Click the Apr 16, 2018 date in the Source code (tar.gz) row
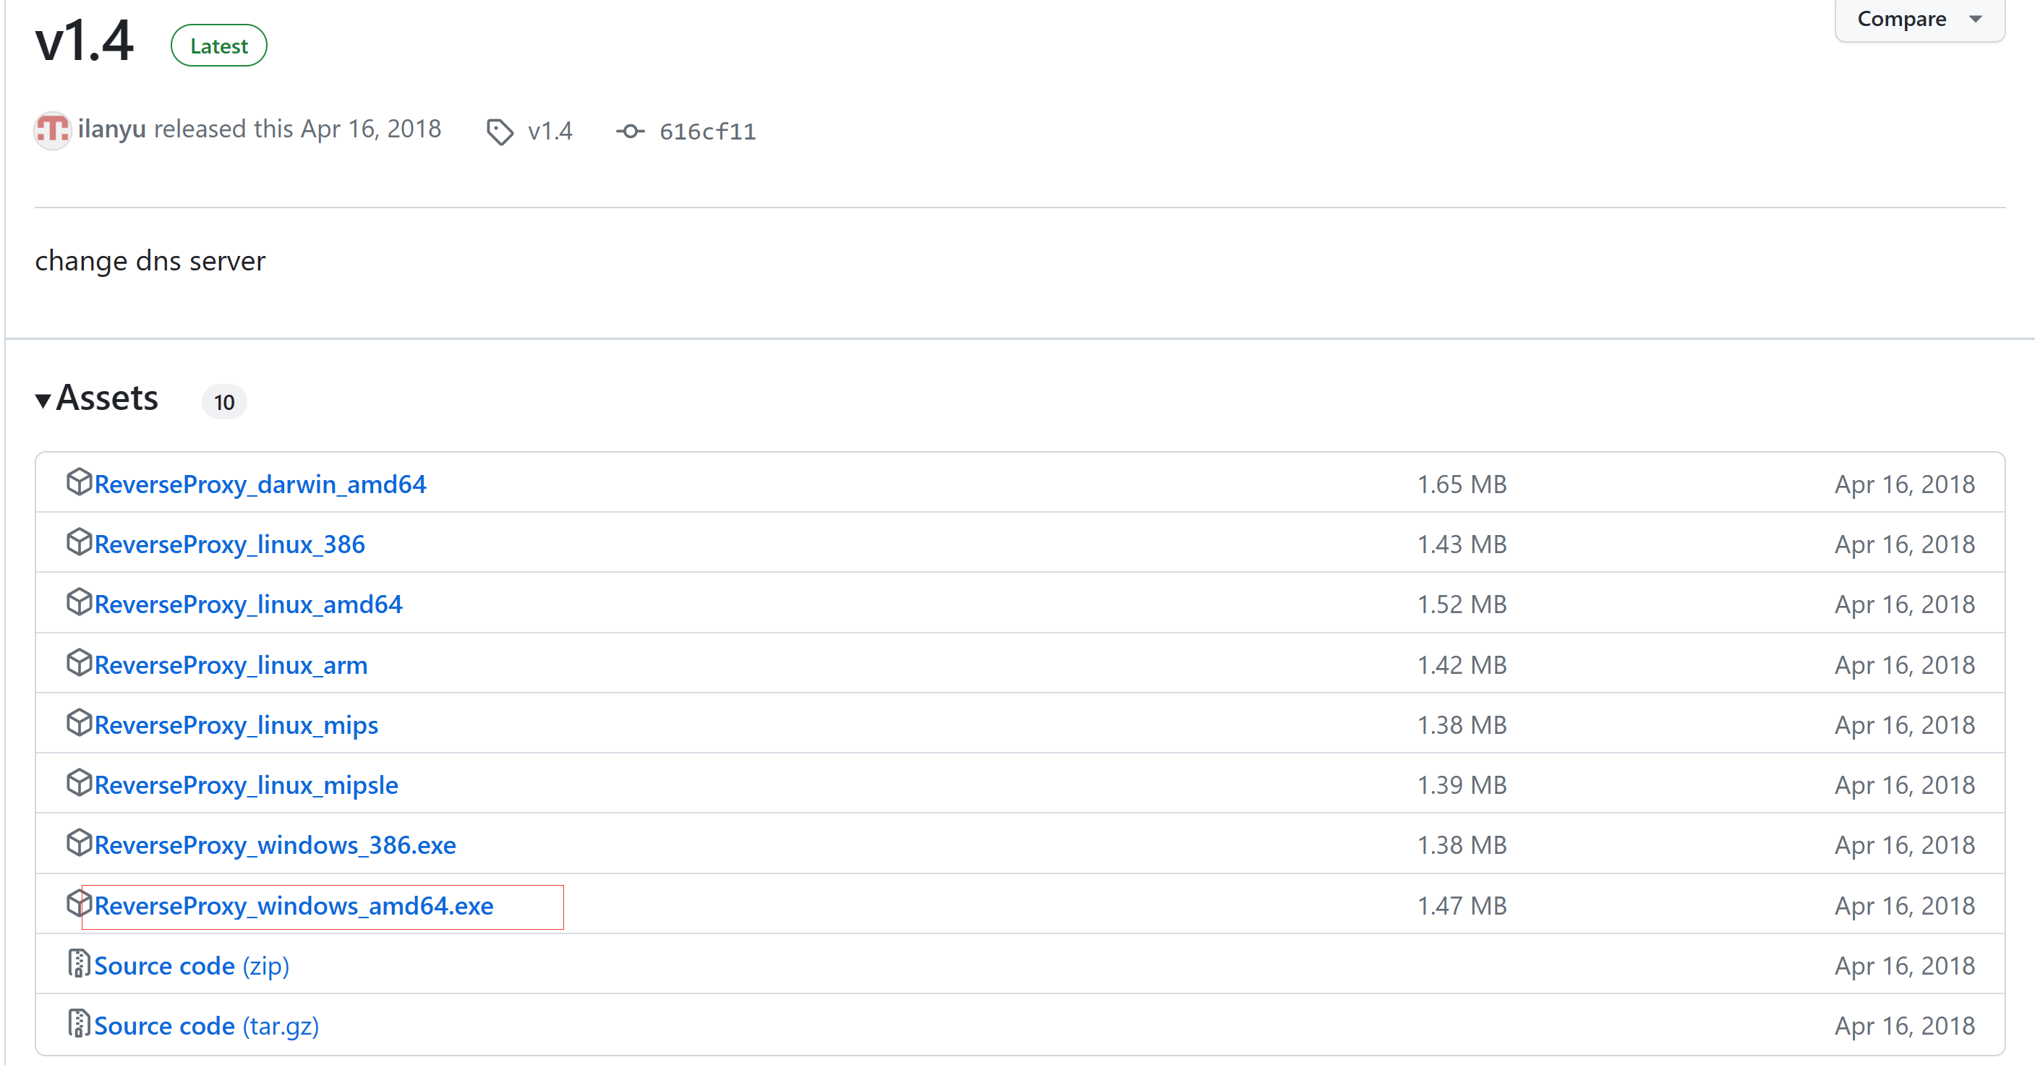The width and height of the screenshot is (2035, 1065). (x=1905, y=1025)
